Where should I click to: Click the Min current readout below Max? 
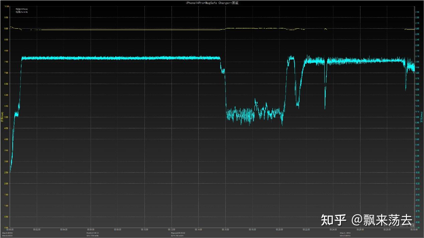(x=346, y=236)
